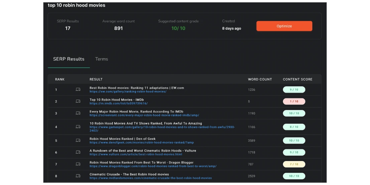
Task: Click the device icon in rank 8 row
Action: point(78,176)
